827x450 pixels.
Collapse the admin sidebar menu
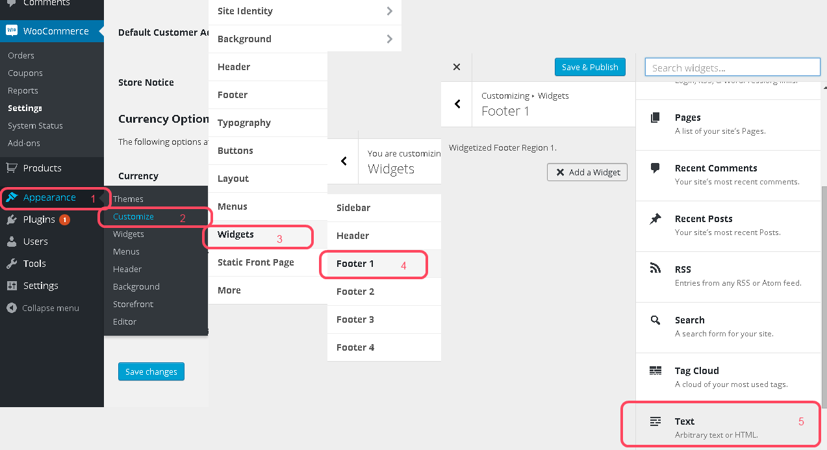pos(43,308)
